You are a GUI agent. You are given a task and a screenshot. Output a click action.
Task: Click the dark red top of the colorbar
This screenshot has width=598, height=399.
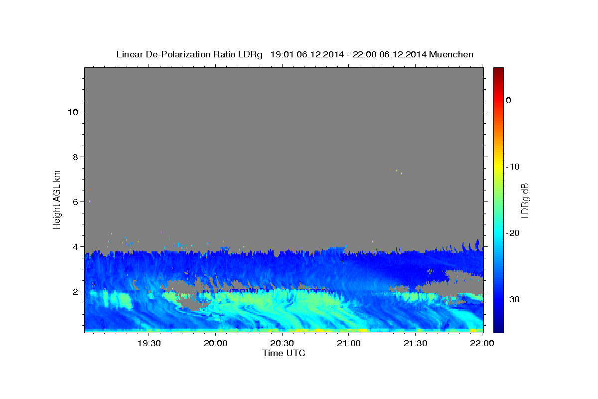[x=498, y=70]
